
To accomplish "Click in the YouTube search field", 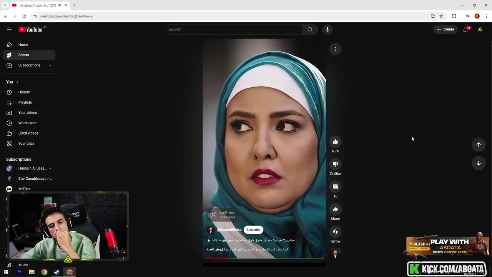I will point(233,29).
